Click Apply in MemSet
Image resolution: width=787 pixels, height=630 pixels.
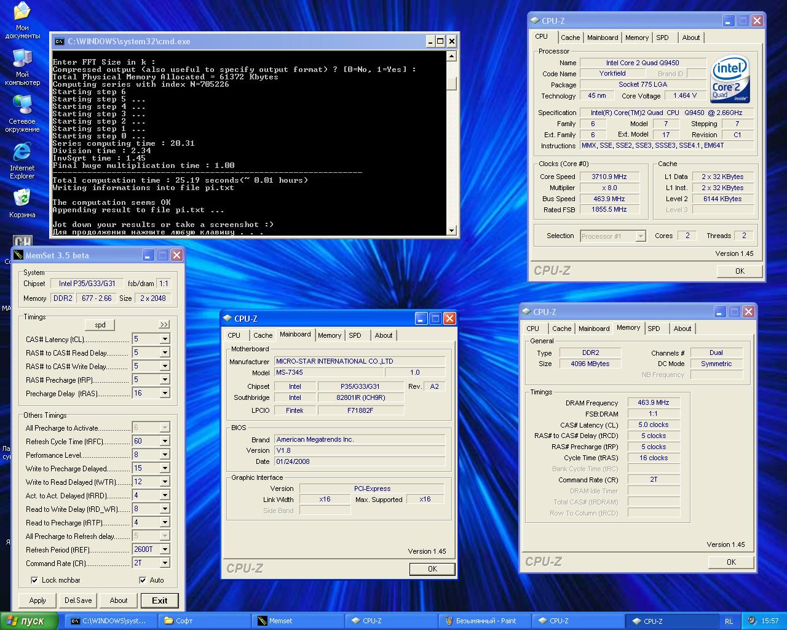[x=38, y=600]
